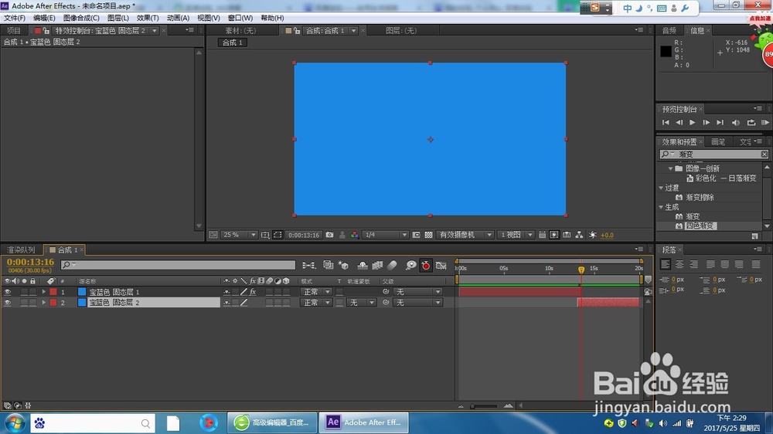773x434 pixels.
Task: Click the blue solid swatch of layer 2
Action: point(82,303)
